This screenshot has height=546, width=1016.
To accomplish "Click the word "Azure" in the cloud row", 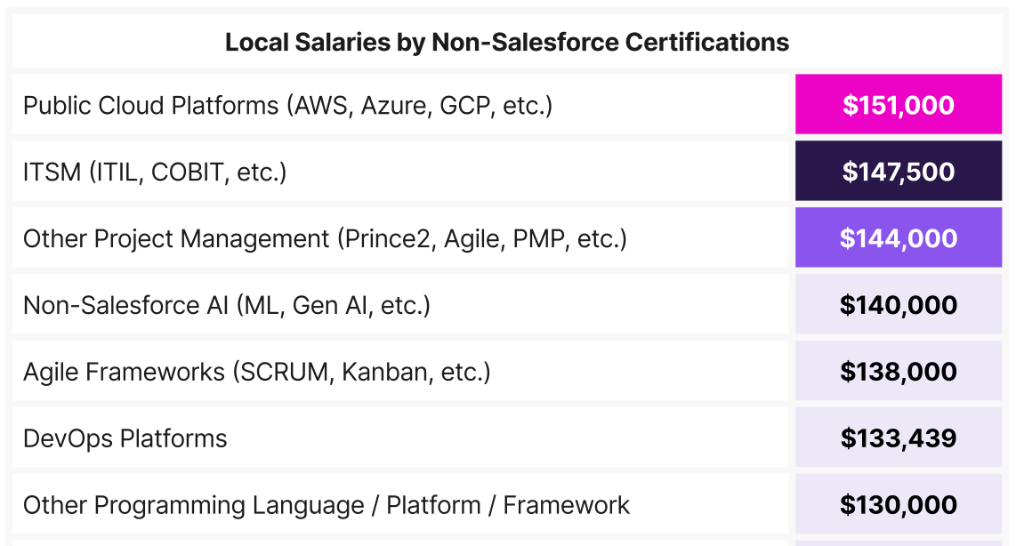I will coord(394,105).
